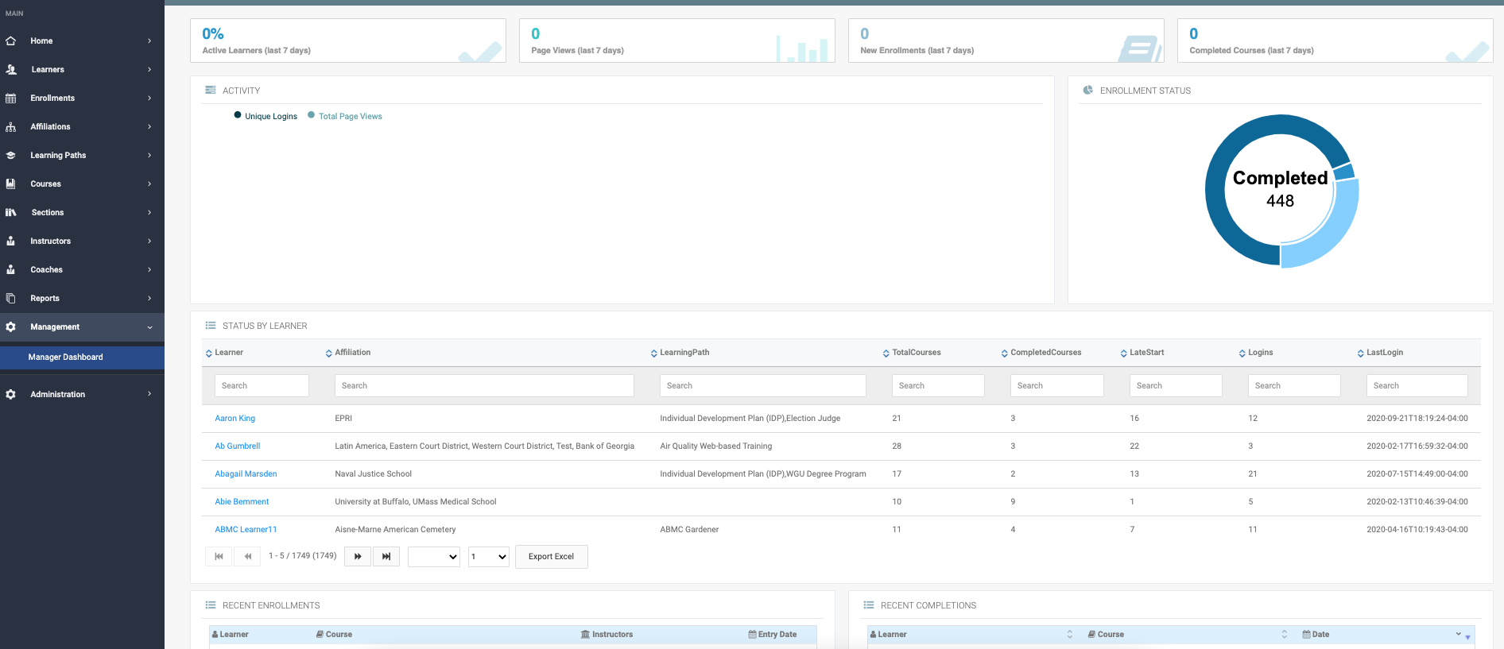Click the Enrollments calendar icon in sidebar
The width and height of the screenshot is (1504, 649).
point(11,99)
